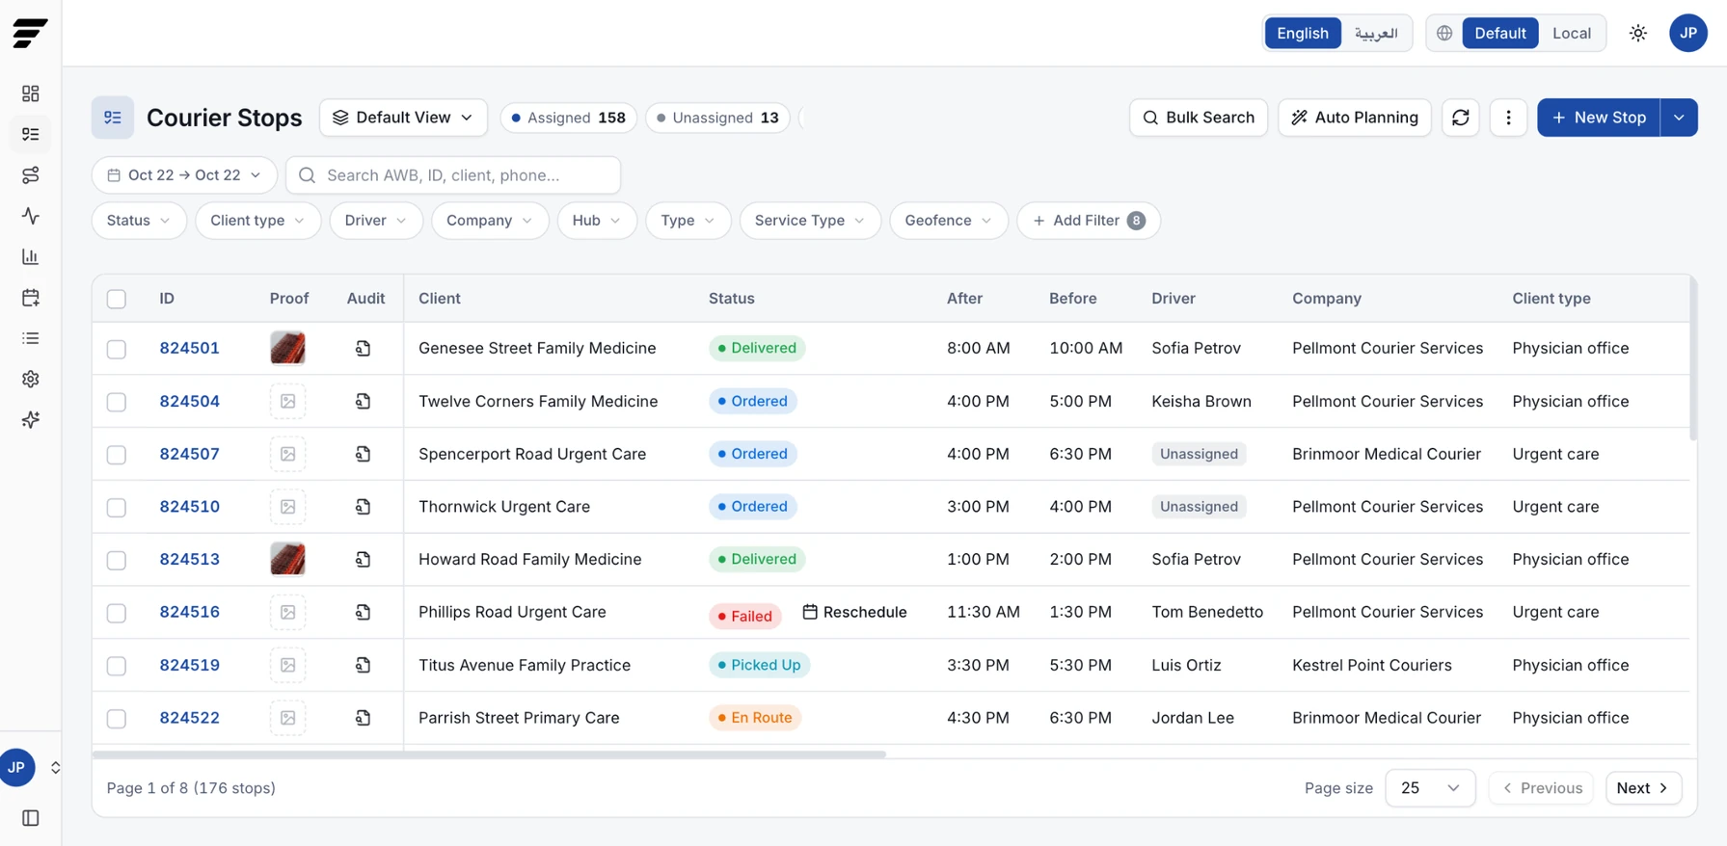Viewport: 1727px width, 846px height.
Task: Expand the Driver filter dropdown
Action: click(x=376, y=221)
